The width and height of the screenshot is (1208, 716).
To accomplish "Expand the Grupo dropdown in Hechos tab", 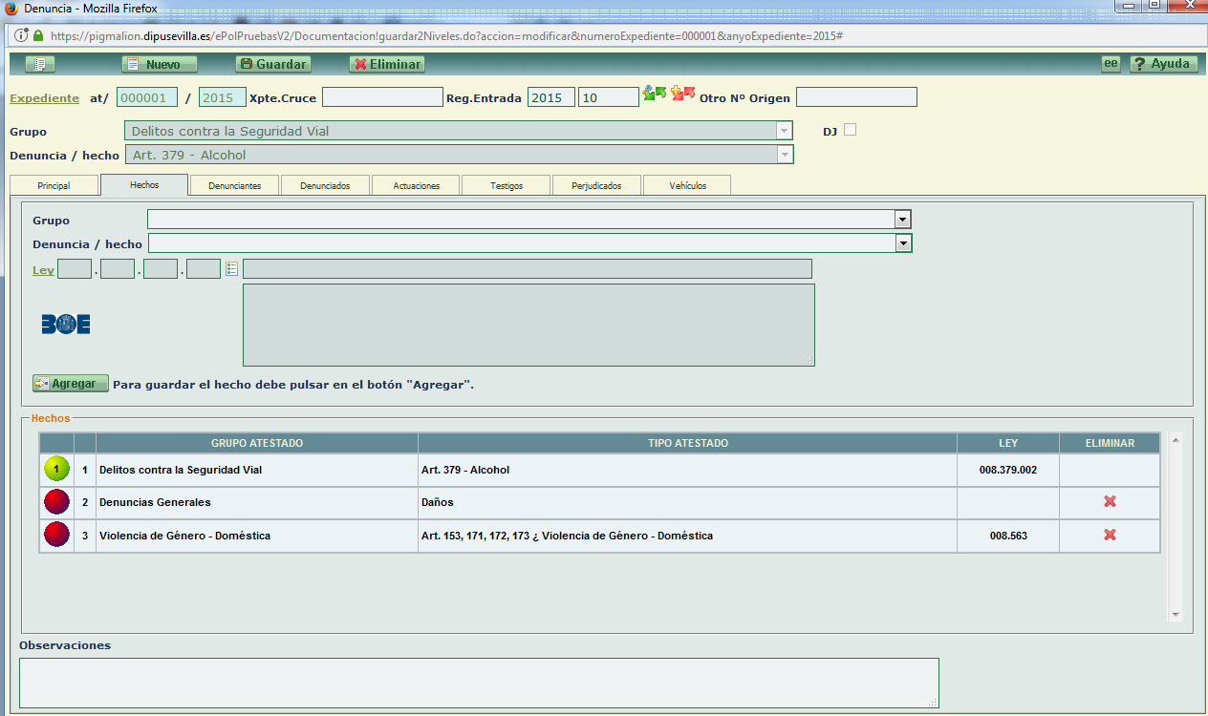I will tap(902, 220).
